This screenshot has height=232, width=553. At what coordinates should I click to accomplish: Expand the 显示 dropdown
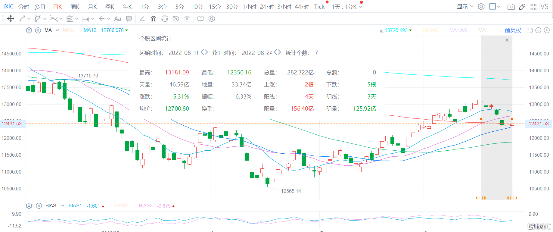click(x=465, y=7)
